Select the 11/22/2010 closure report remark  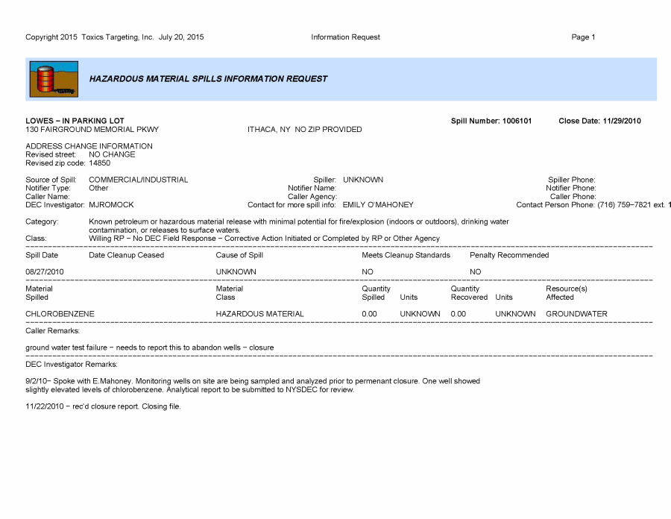(103, 406)
